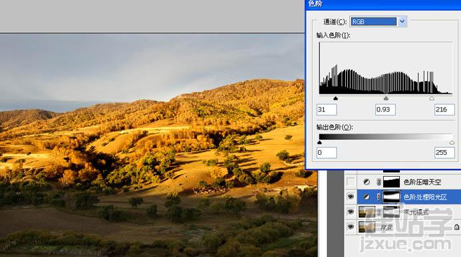Select the layer mask thumbnail of 色阶处理阳光区
The height and width of the screenshot is (257, 461).
391,197
